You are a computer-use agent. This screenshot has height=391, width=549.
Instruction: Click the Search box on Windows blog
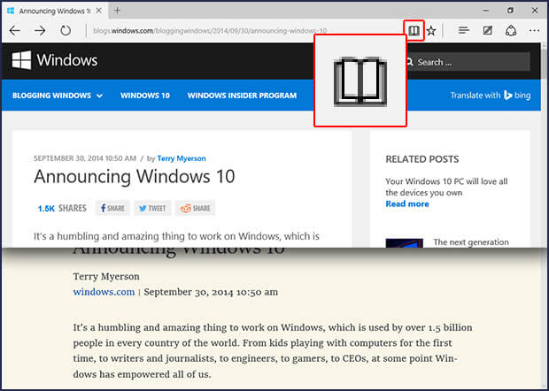[x=468, y=62]
